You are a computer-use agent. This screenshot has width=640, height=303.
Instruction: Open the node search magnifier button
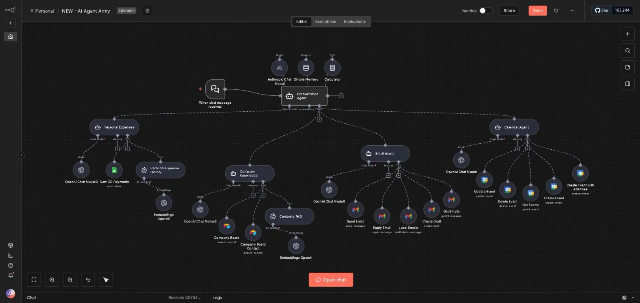click(x=628, y=51)
